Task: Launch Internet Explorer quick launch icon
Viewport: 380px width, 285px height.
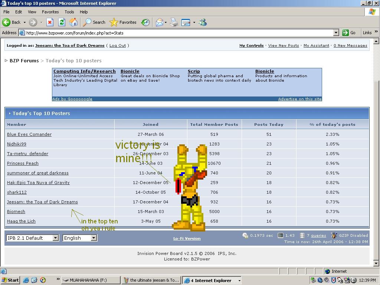Action: 26,280
